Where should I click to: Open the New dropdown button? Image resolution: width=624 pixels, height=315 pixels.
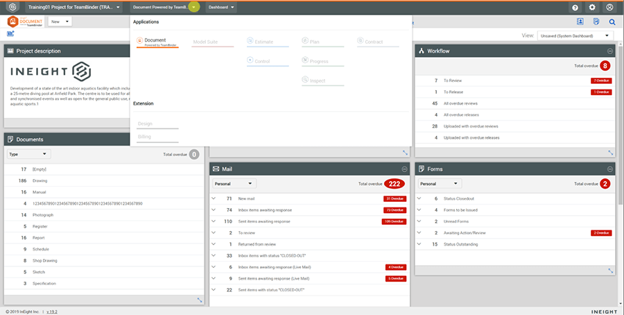pyautogui.click(x=60, y=22)
